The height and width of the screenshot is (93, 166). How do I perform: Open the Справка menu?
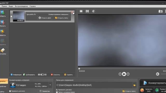(32, 6)
